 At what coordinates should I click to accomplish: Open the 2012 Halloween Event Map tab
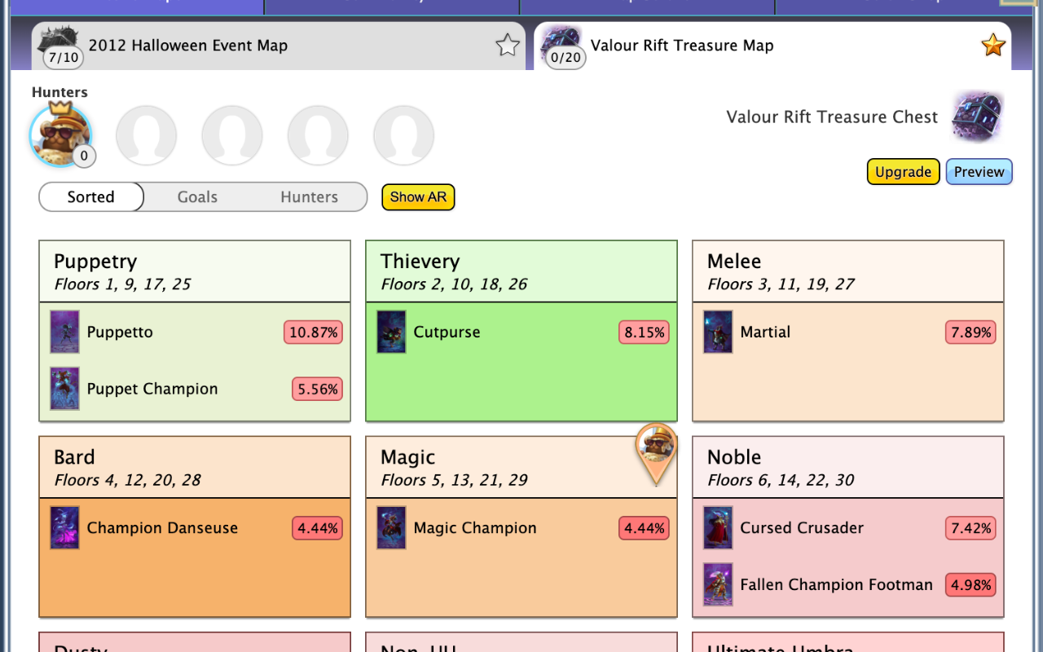point(279,46)
